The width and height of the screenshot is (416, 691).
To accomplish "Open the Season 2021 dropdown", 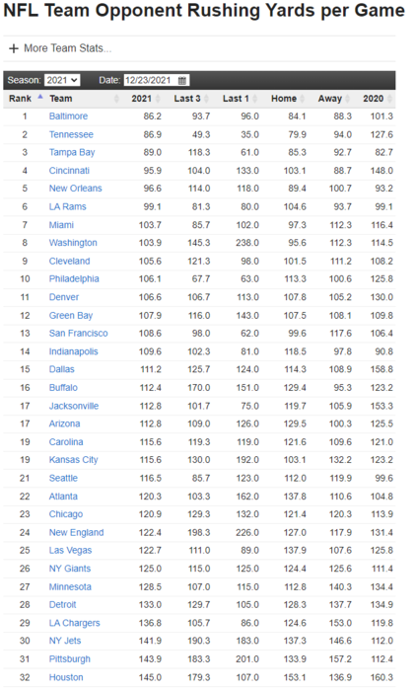I will pos(62,80).
